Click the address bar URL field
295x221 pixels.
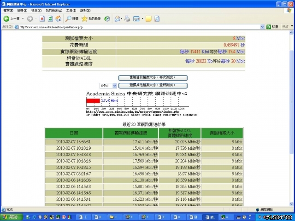(x=140, y=27)
